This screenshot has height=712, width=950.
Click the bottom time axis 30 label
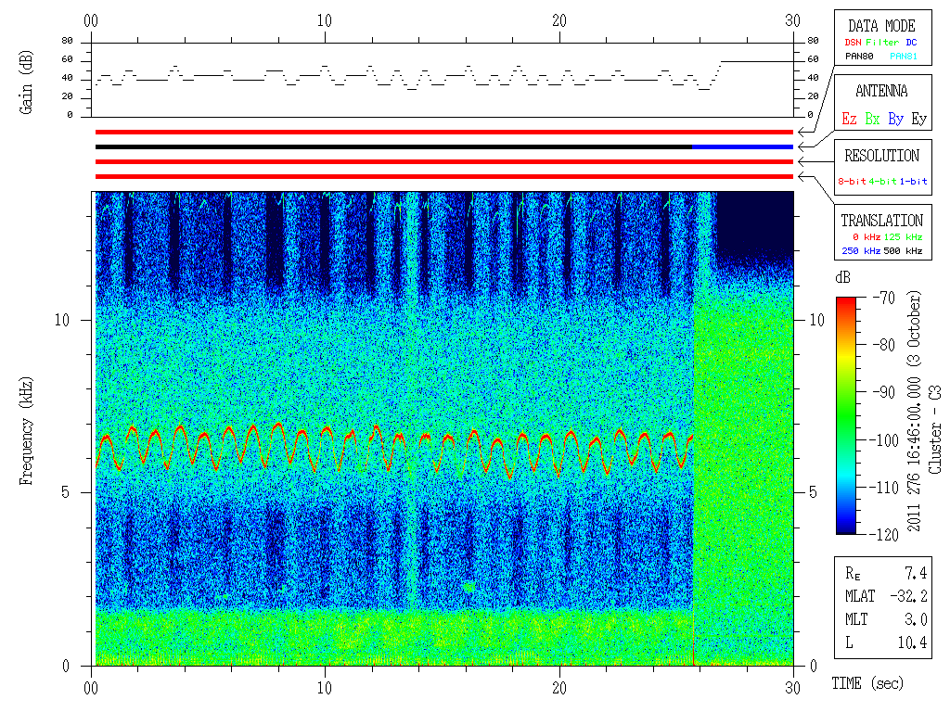[x=792, y=688]
